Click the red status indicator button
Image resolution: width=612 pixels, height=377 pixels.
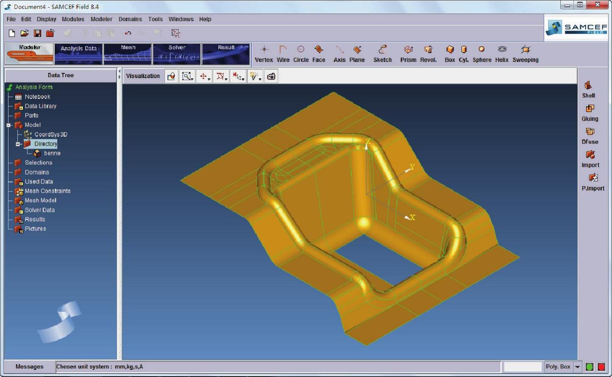coord(601,367)
